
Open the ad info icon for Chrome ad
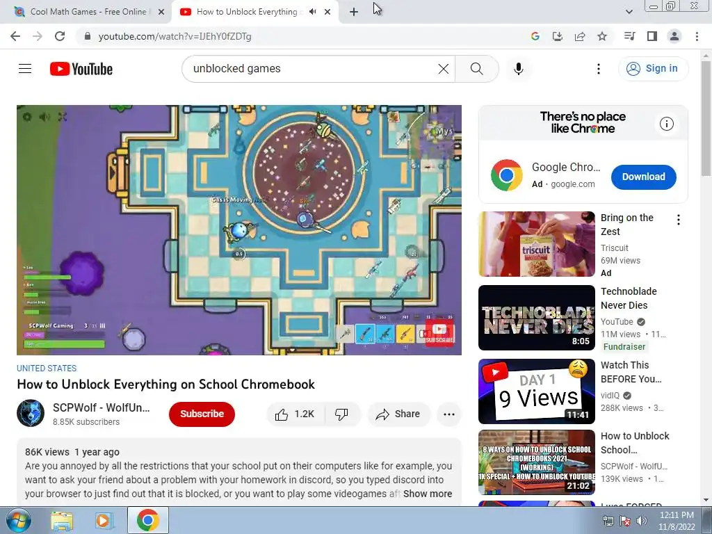point(667,124)
